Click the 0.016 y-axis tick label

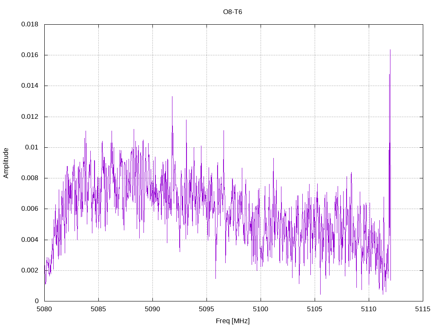[x=30, y=55]
